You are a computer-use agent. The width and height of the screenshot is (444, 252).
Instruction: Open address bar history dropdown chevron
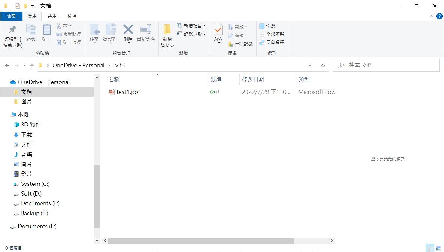[x=310, y=65]
